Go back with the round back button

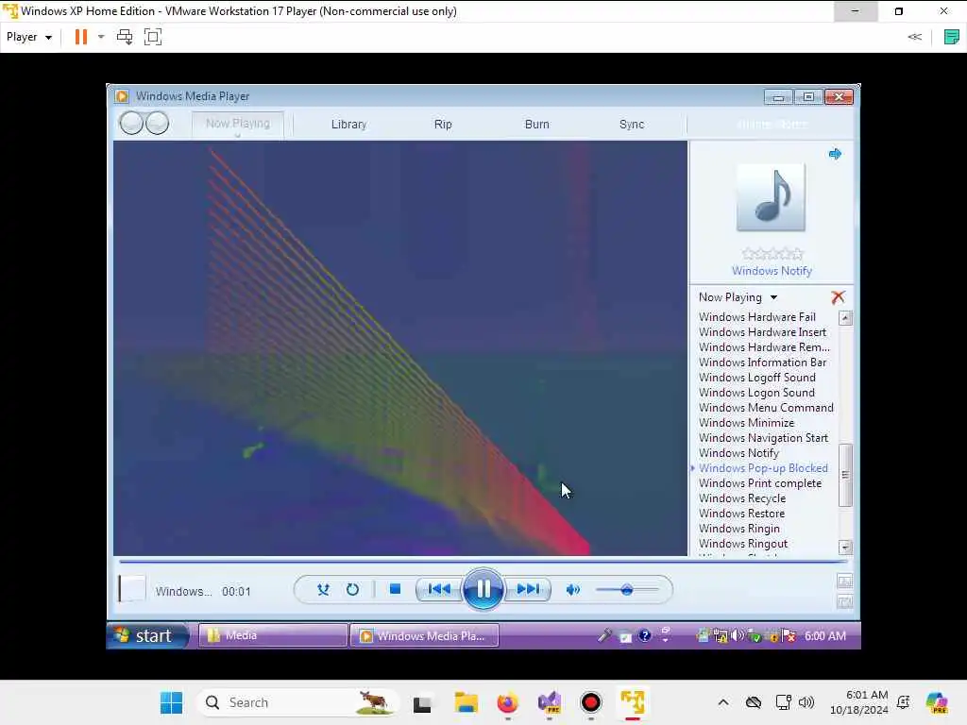pyautogui.click(x=131, y=124)
